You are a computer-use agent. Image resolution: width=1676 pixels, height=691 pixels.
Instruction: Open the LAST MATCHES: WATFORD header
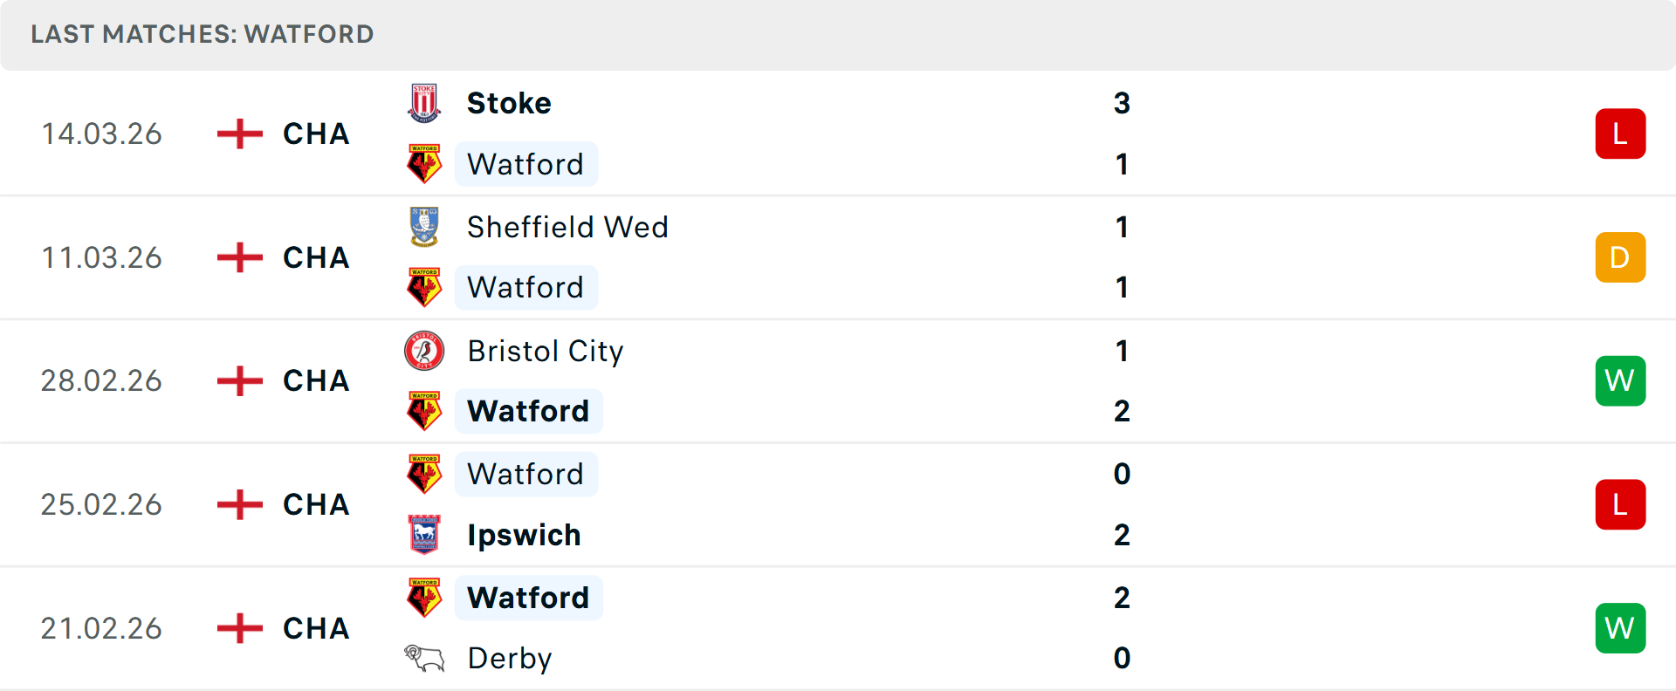point(201,34)
